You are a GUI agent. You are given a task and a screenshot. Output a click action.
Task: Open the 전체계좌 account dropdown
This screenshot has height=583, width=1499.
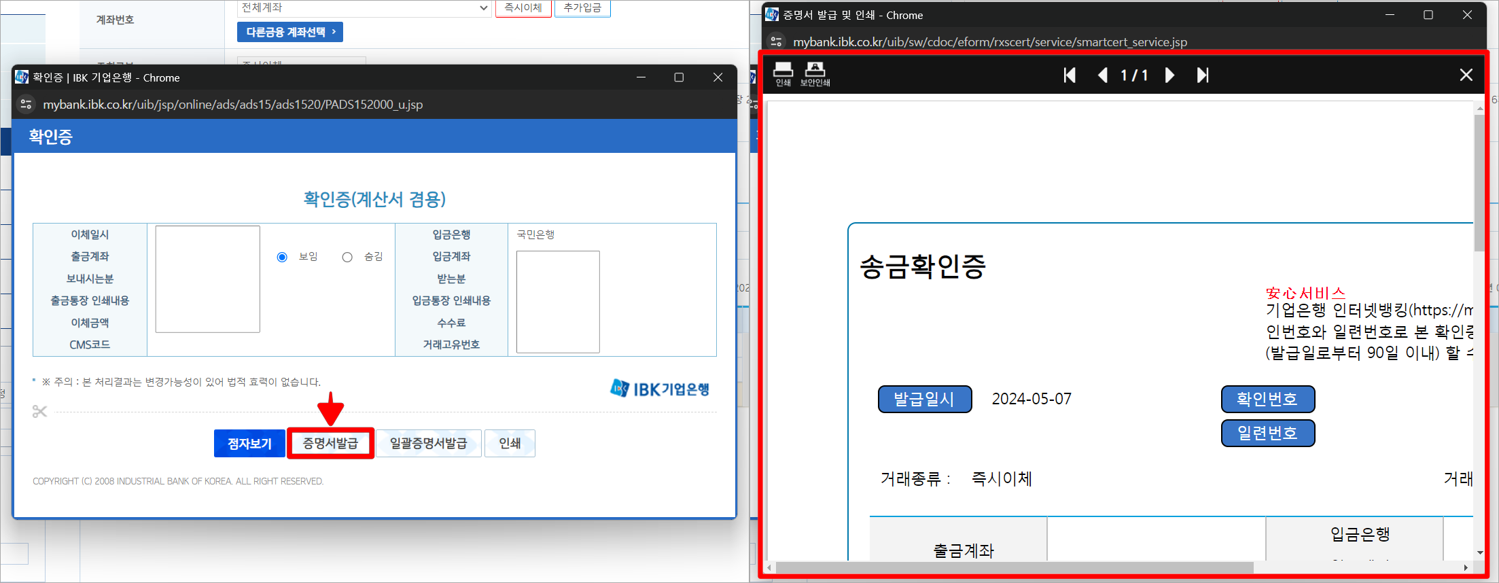(364, 8)
